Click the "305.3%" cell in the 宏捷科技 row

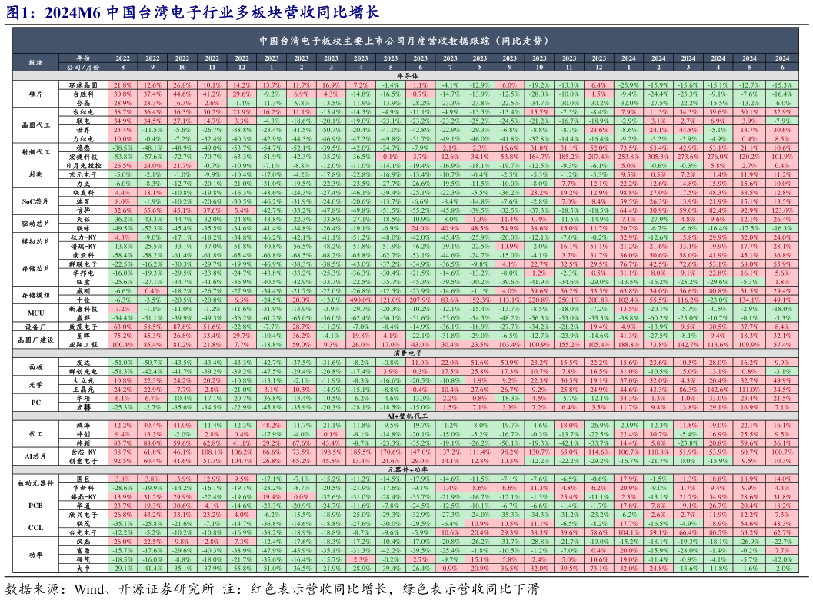pyautogui.click(x=658, y=157)
